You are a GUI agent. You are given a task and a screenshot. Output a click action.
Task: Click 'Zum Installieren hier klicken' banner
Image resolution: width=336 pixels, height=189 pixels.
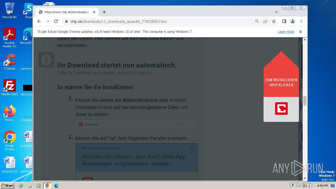pos(281,82)
